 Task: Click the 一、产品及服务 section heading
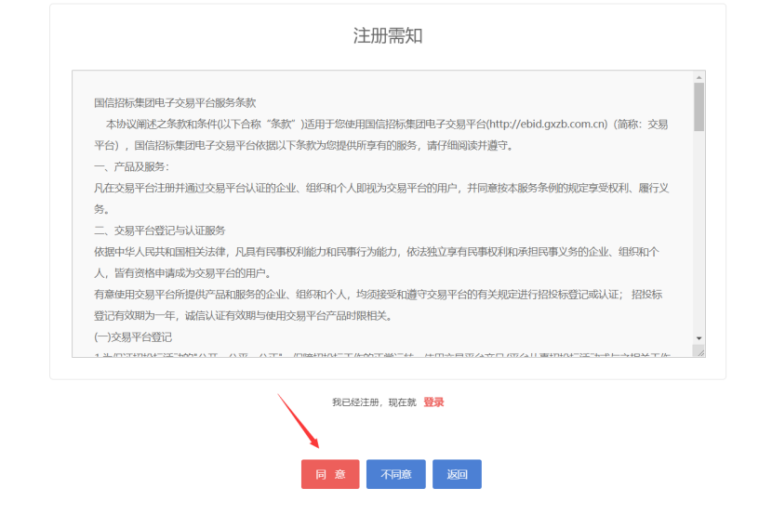coord(132,166)
